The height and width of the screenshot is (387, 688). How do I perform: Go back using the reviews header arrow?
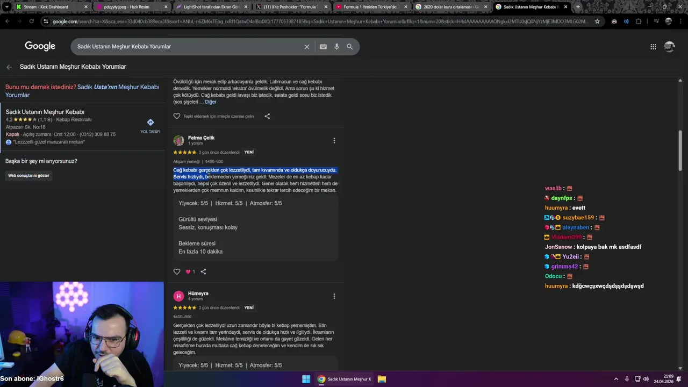click(9, 67)
